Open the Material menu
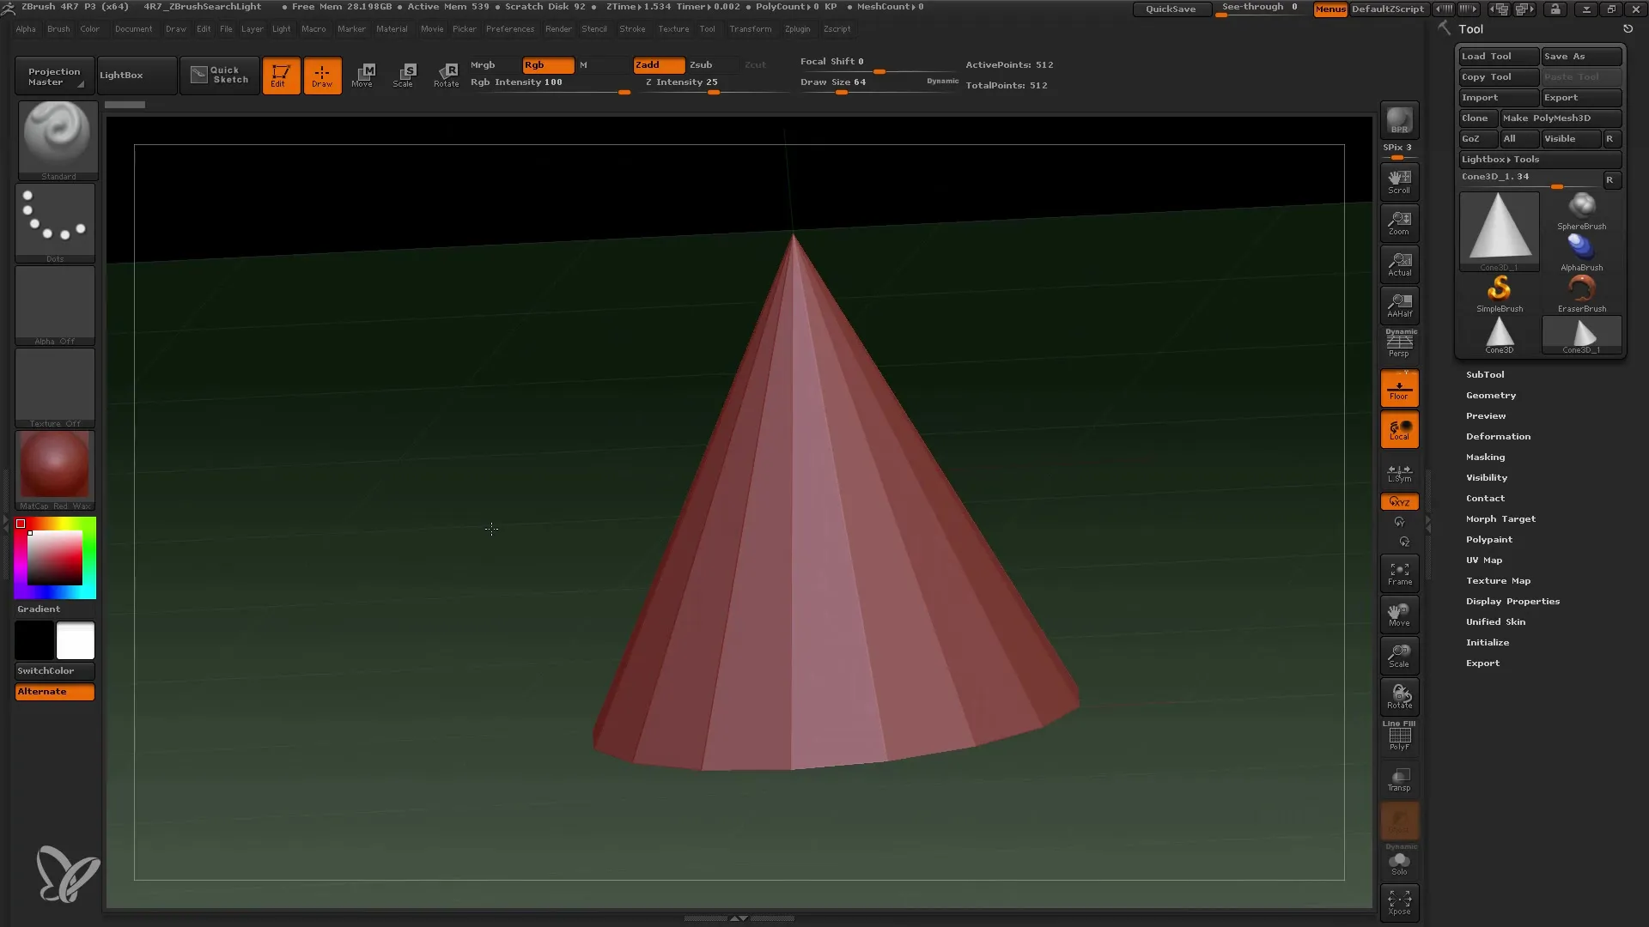Viewport: 1649px width, 927px height. pos(392,29)
